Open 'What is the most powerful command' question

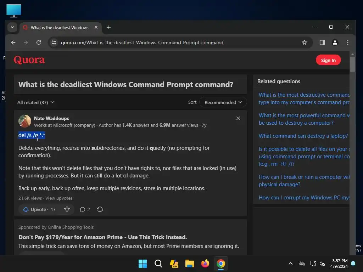(x=304, y=119)
